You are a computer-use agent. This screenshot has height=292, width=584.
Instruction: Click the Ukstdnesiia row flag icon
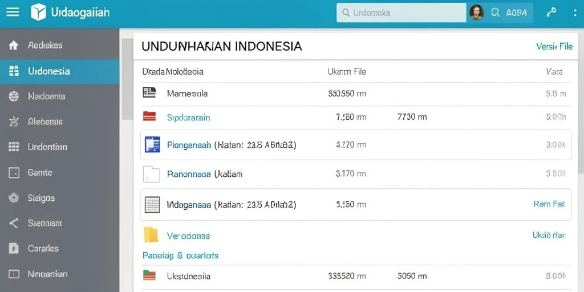coord(149,275)
